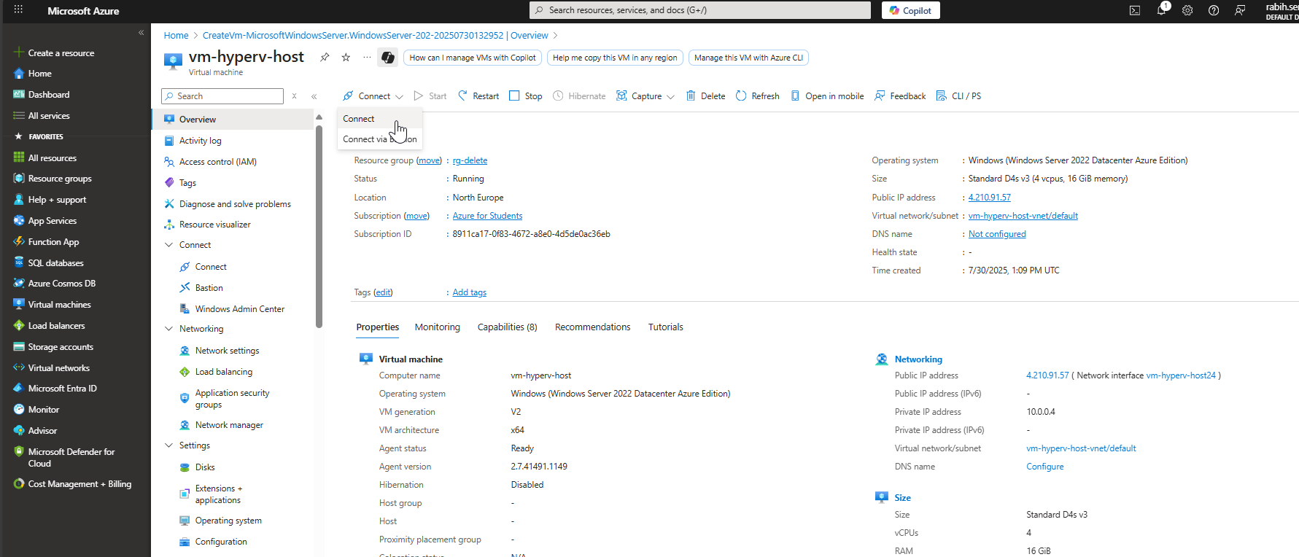Click How can I manage VMs with Copilot
This screenshot has width=1299, height=557.
(x=473, y=58)
